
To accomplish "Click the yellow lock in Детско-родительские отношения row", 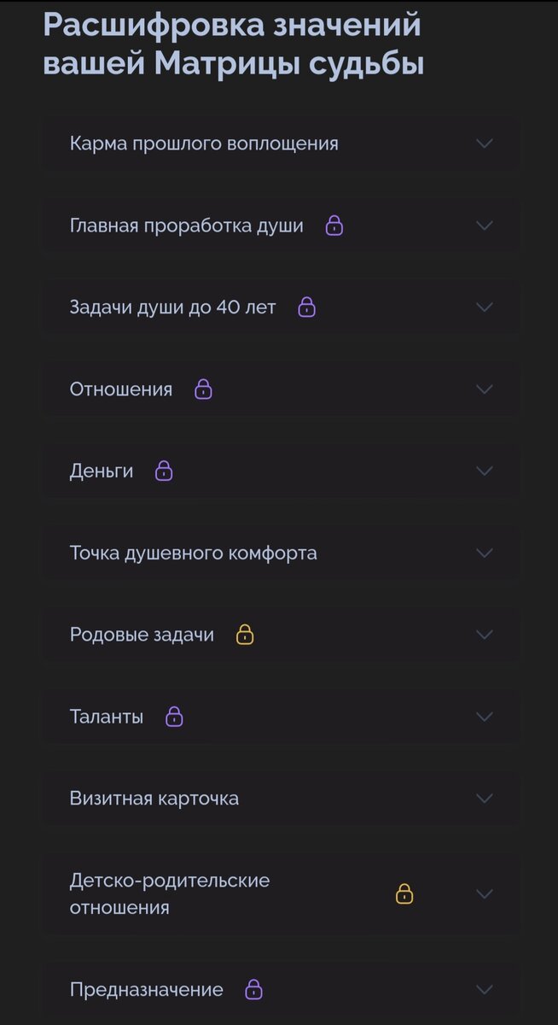I will (x=403, y=893).
